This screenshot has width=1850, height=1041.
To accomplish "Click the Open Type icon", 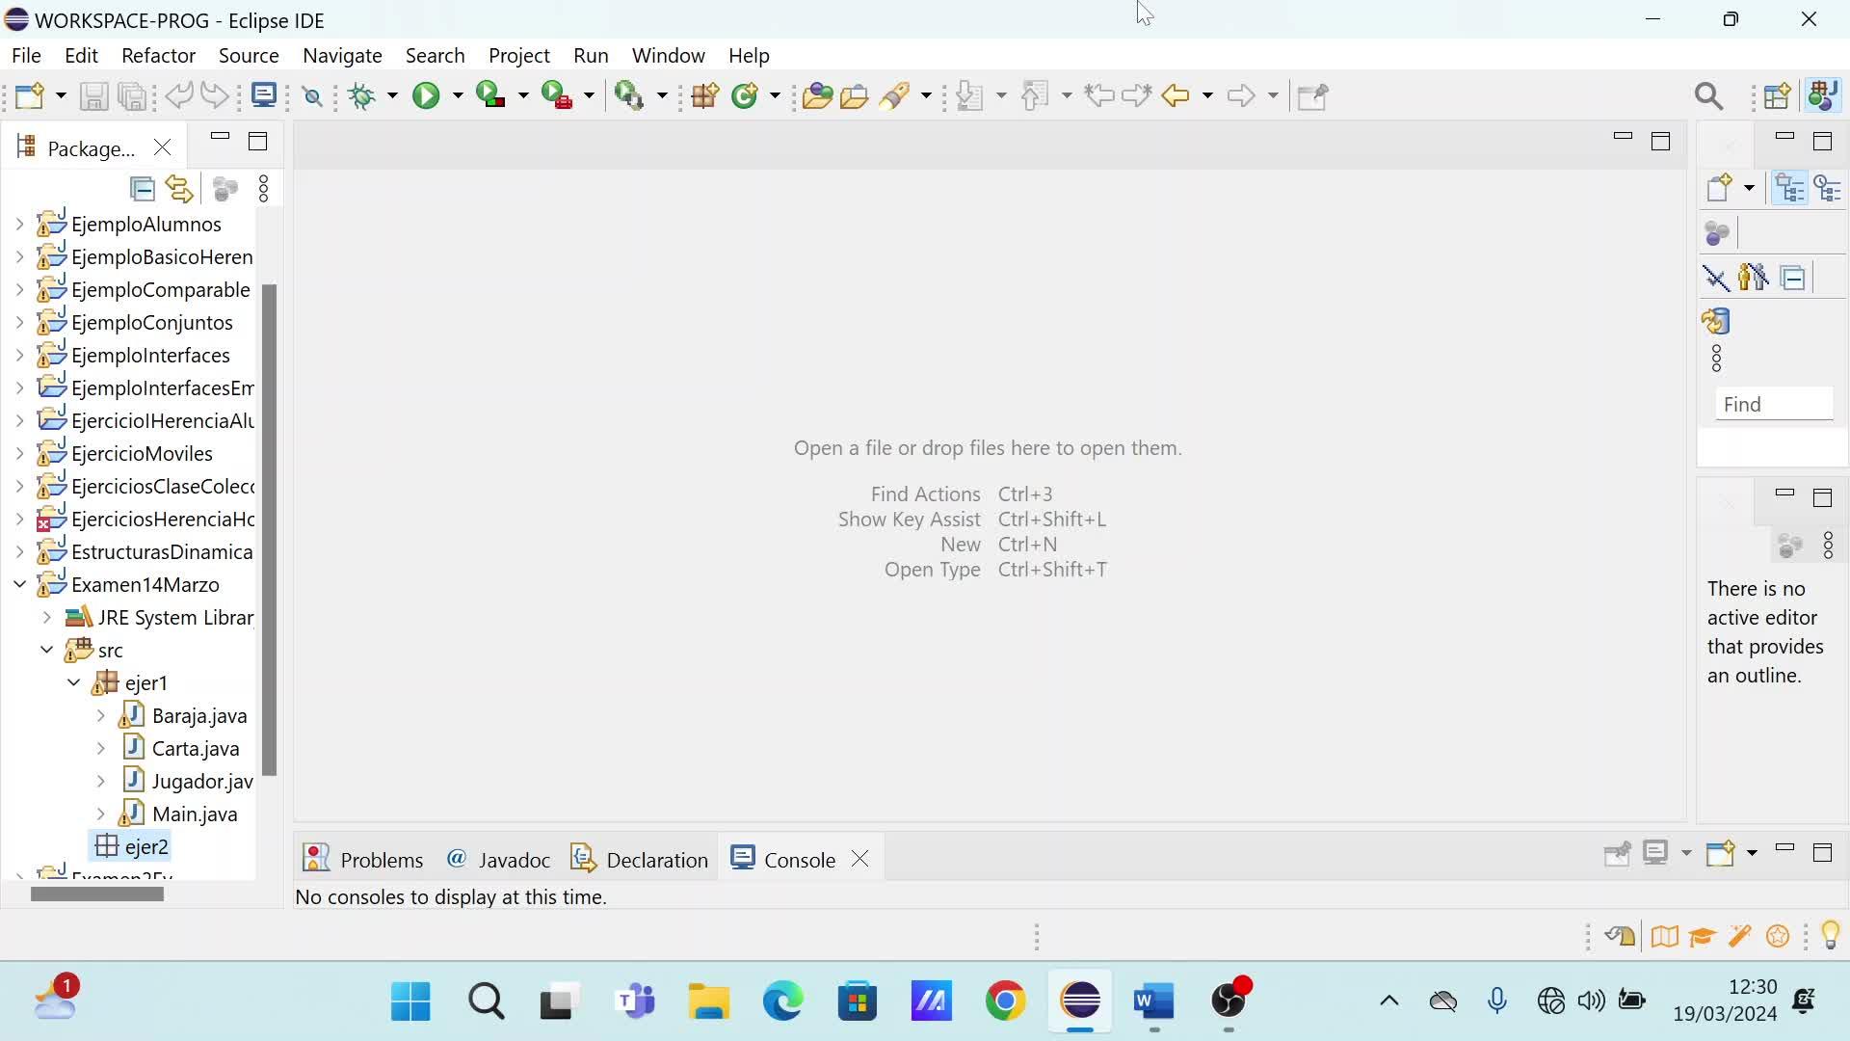I will [817, 95].
